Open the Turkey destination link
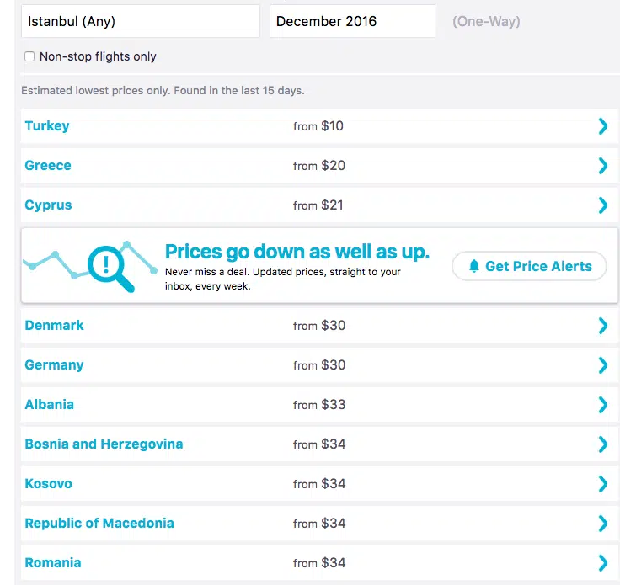Screen dimensions: 620x585 [47, 126]
